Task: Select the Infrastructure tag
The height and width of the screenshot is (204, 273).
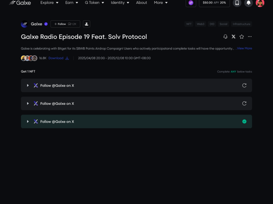Action: [x=242, y=24]
